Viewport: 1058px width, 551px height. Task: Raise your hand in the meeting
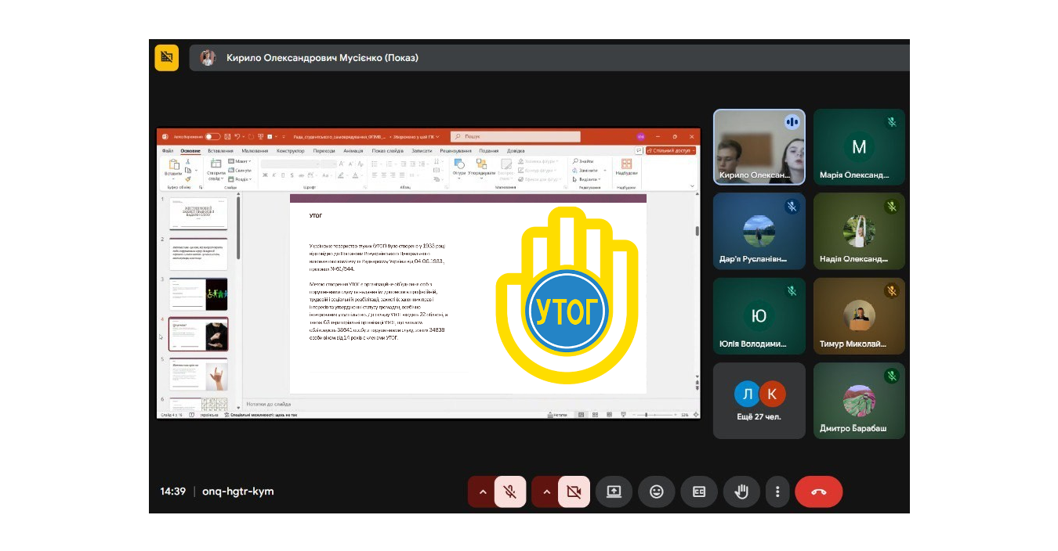741,492
